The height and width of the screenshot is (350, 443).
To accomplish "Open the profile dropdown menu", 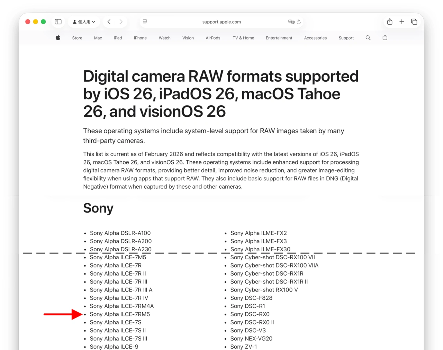I will click(x=84, y=22).
